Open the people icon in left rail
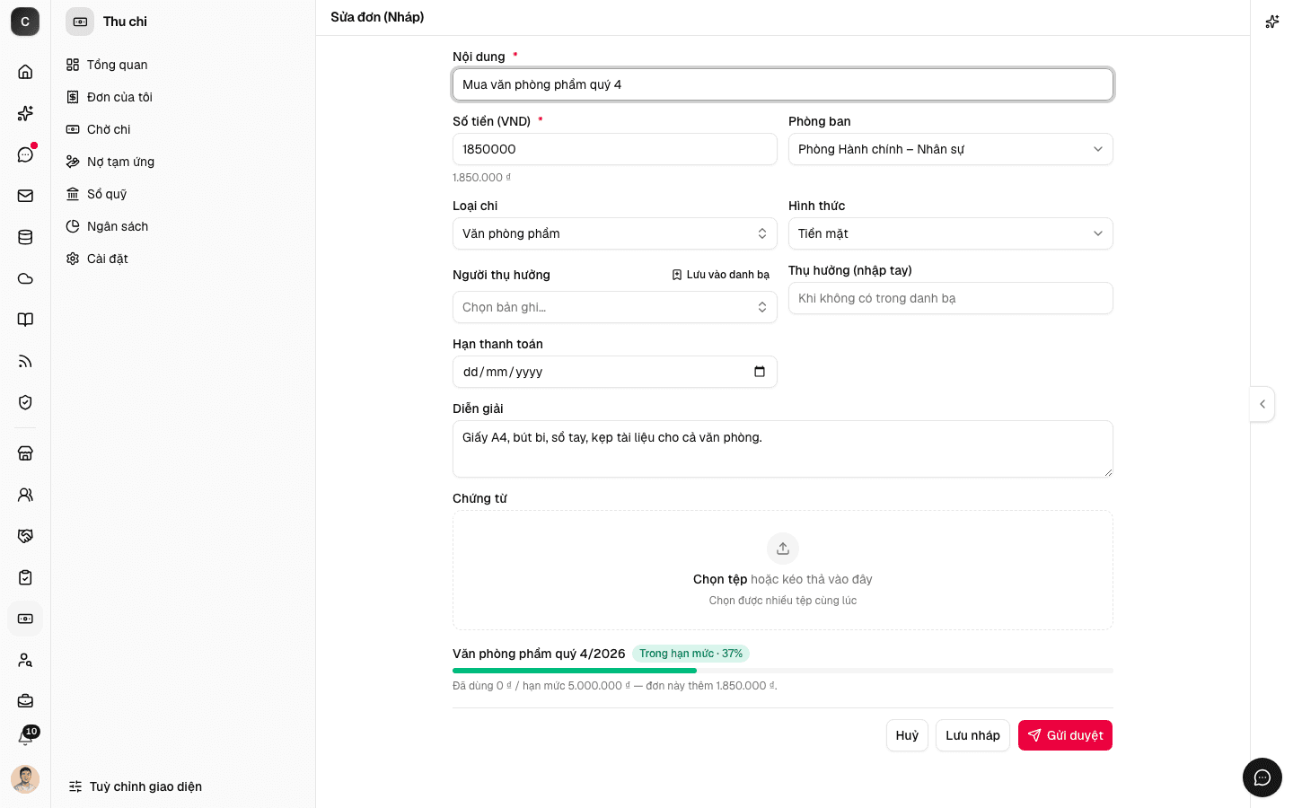The image size is (1293, 808). [x=25, y=495]
